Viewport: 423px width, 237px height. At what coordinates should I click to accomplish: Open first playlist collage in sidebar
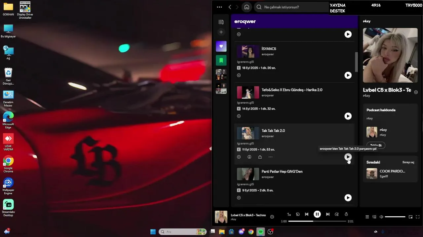pos(221,74)
